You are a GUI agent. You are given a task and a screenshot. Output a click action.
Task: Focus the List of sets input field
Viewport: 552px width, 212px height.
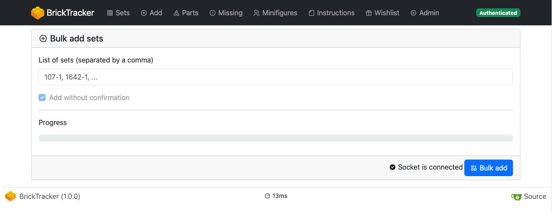point(275,77)
